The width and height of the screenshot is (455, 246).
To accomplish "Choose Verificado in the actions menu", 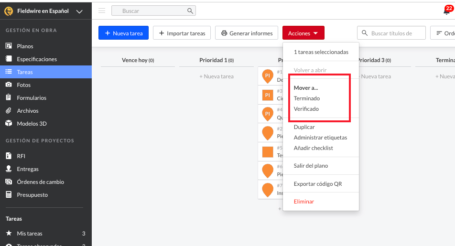I will pyautogui.click(x=306, y=109).
